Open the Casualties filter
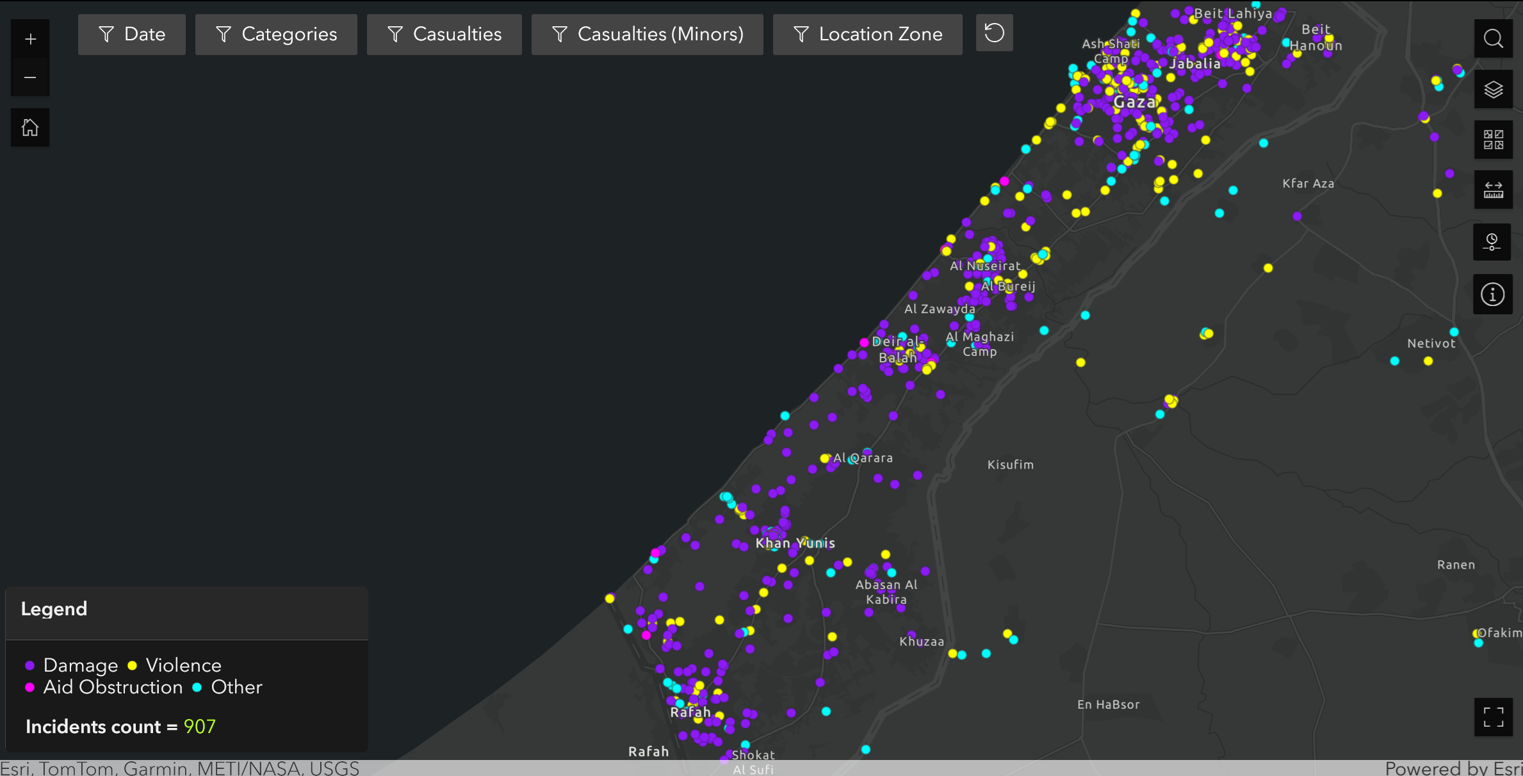Image resolution: width=1523 pixels, height=776 pixels. (444, 34)
